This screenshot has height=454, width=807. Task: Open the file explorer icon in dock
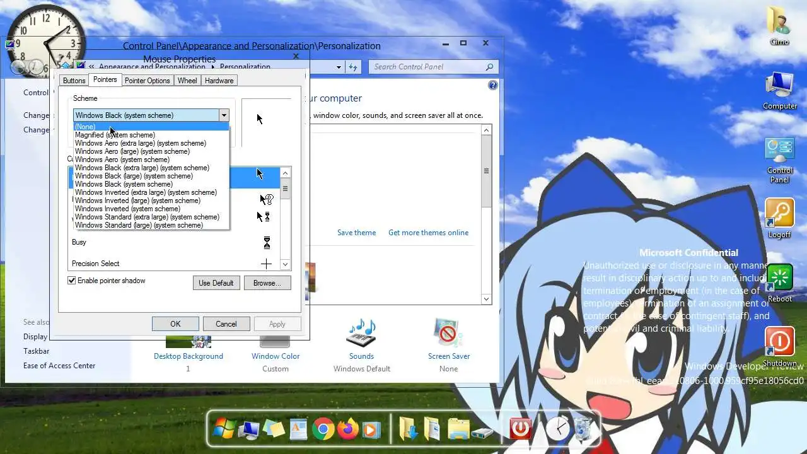coord(458,429)
